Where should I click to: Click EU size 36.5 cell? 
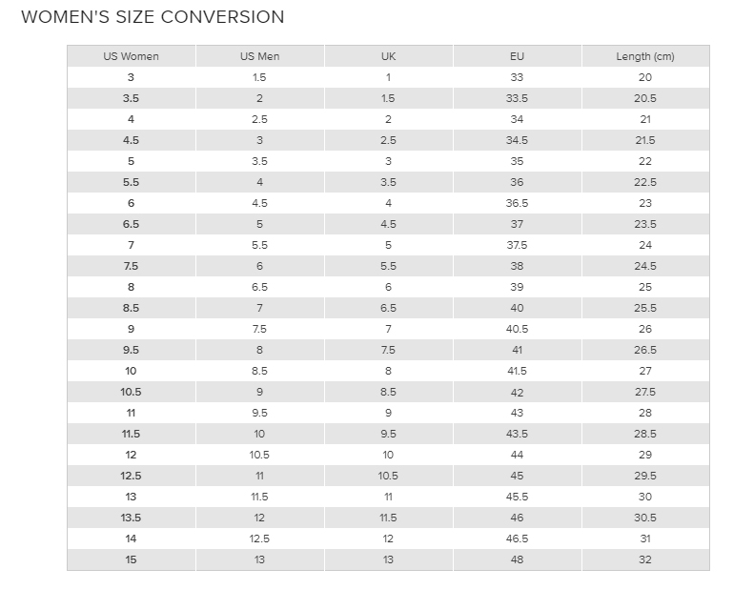click(x=517, y=203)
